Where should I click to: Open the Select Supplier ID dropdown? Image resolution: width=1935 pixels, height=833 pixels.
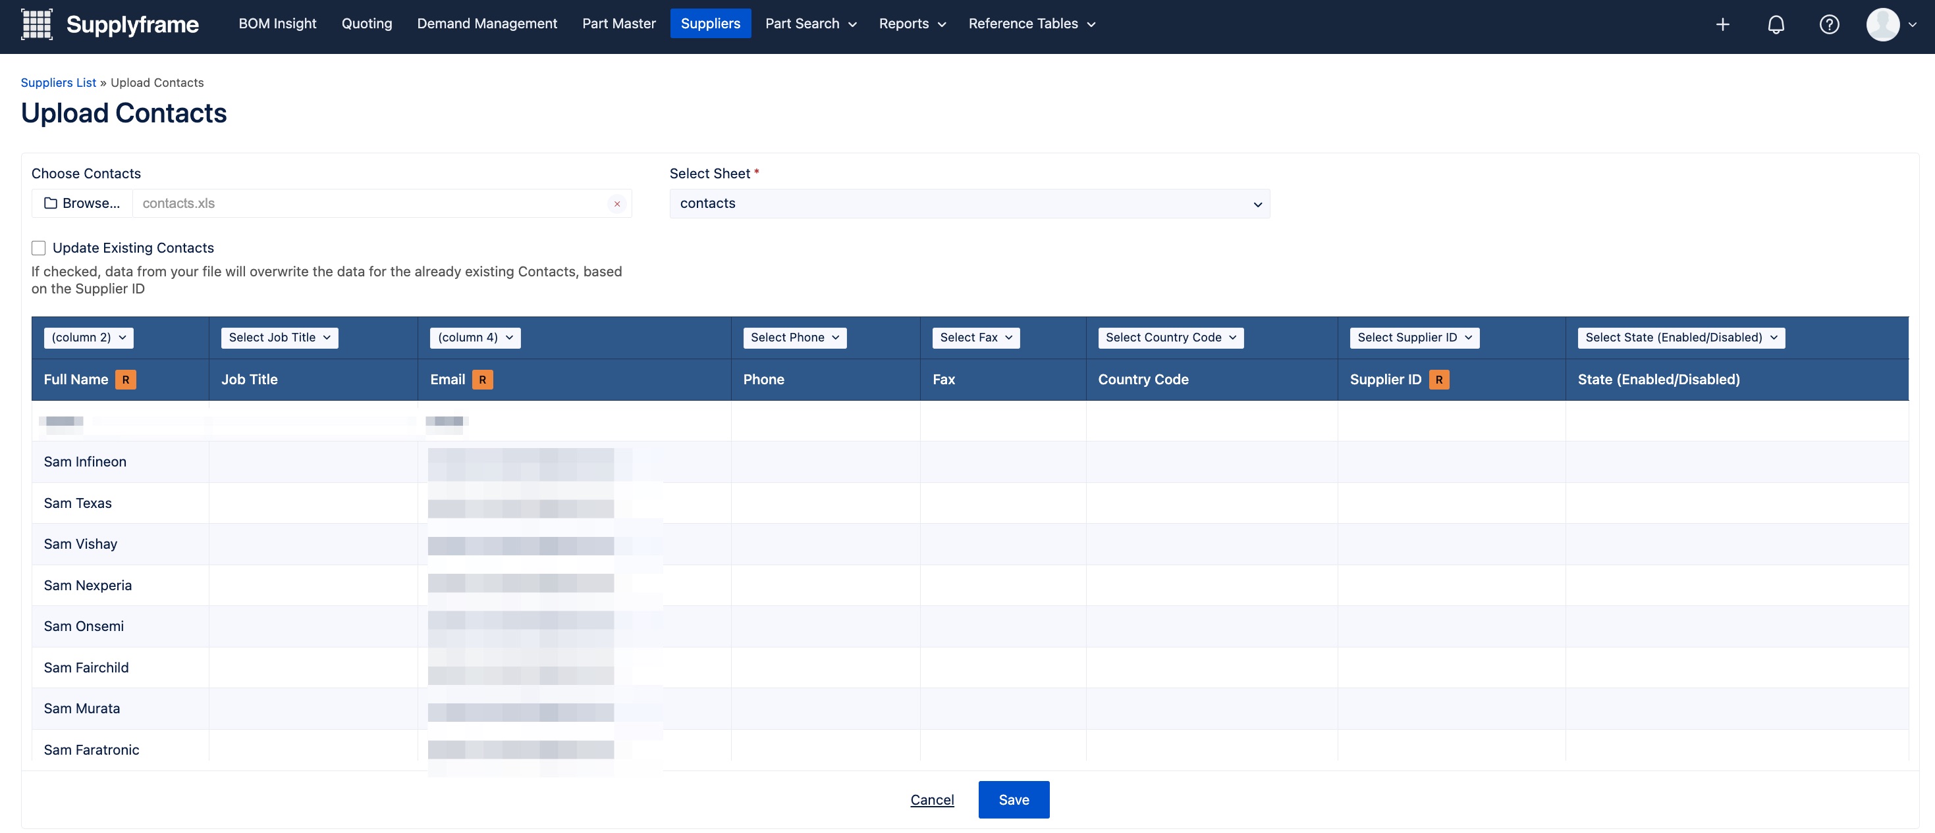pos(1415,338)
